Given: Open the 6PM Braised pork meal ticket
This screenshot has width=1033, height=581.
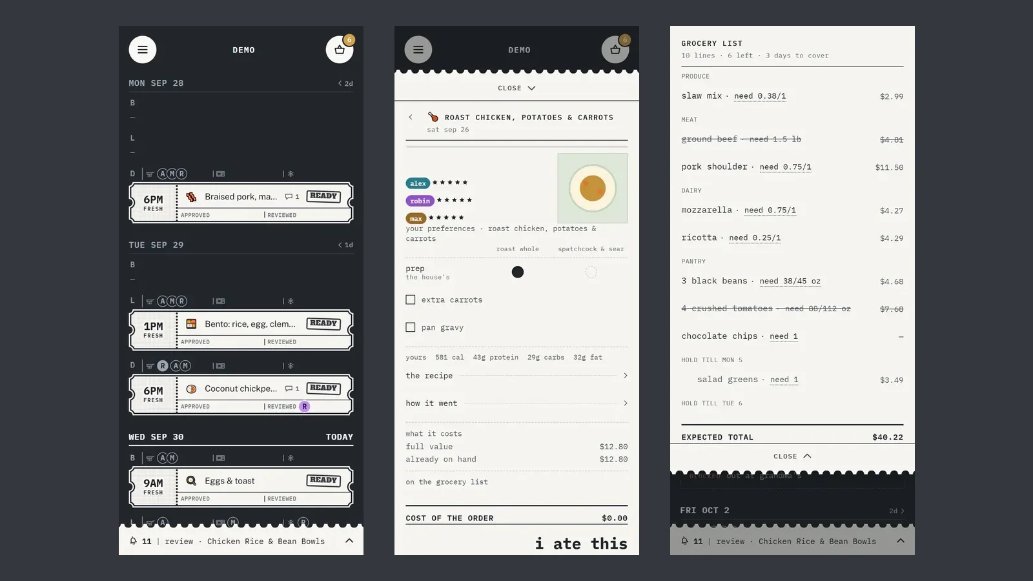Looking at the screenshot, I should 241,203.
